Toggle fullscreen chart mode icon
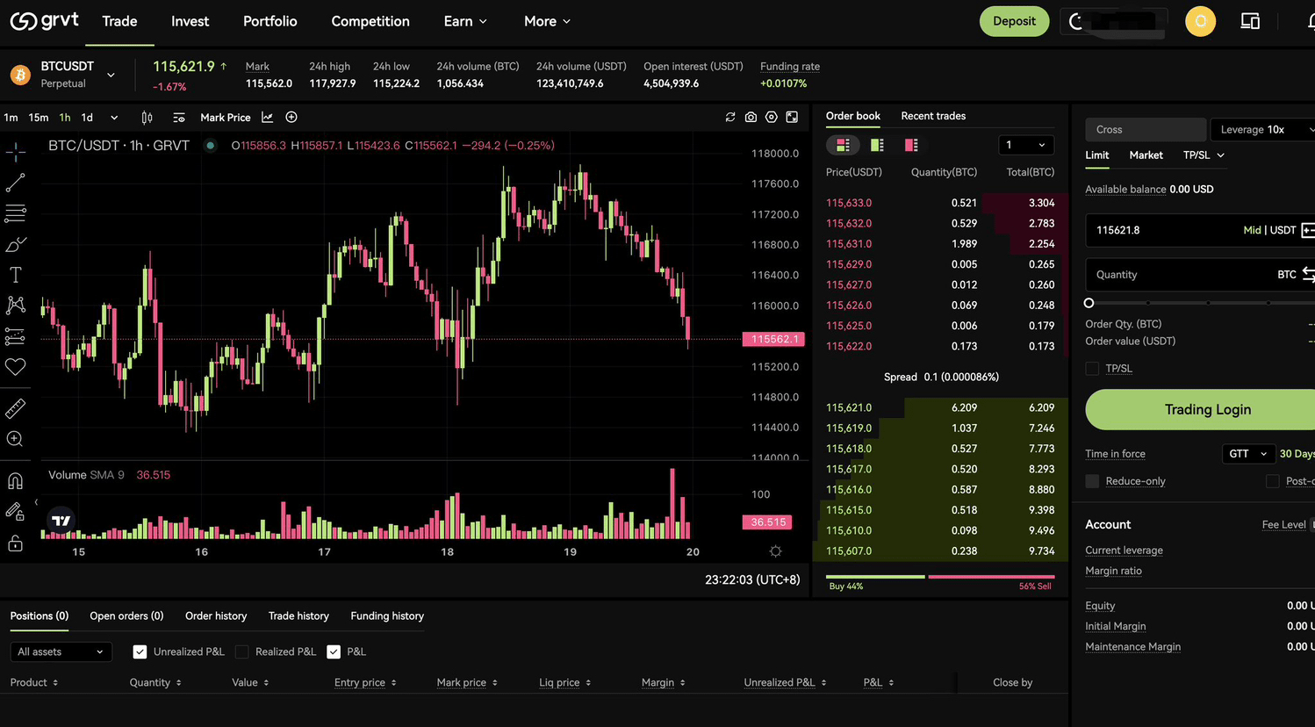1315x727 pixels. tap(792, 117)
